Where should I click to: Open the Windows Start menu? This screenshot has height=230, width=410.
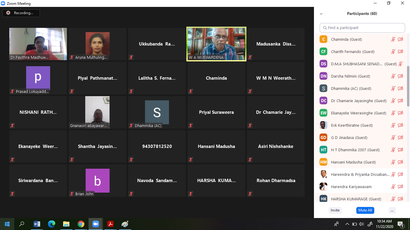[7, 224]
